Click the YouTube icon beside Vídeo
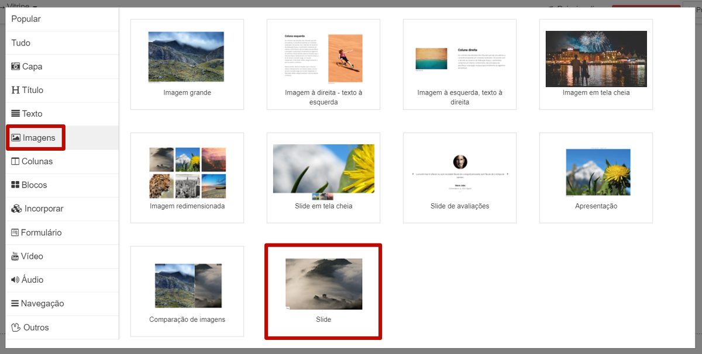Screen dimensions: 702x354 click(15, 256)
